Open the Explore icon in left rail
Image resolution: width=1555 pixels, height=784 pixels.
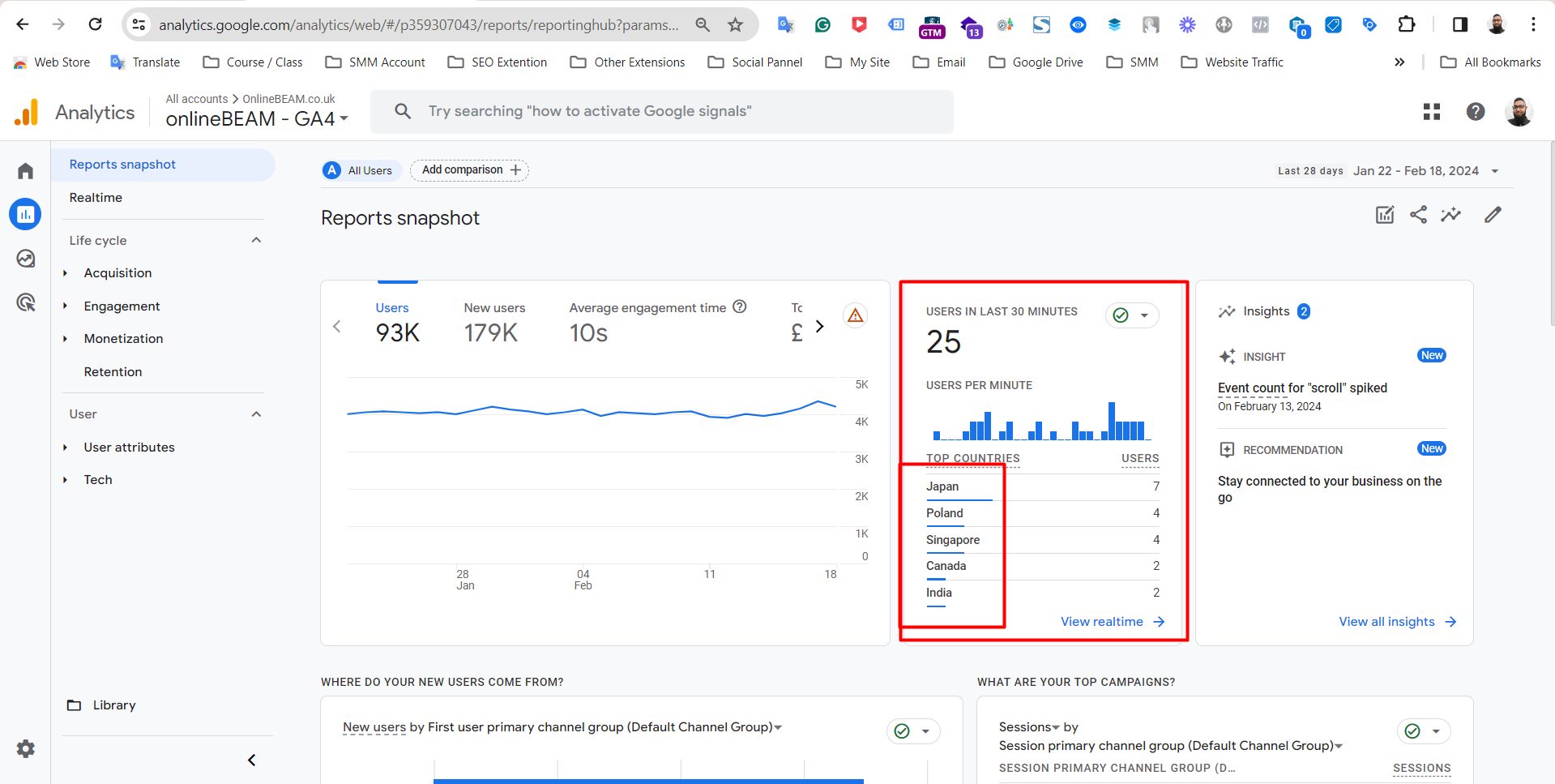[25, 259]
